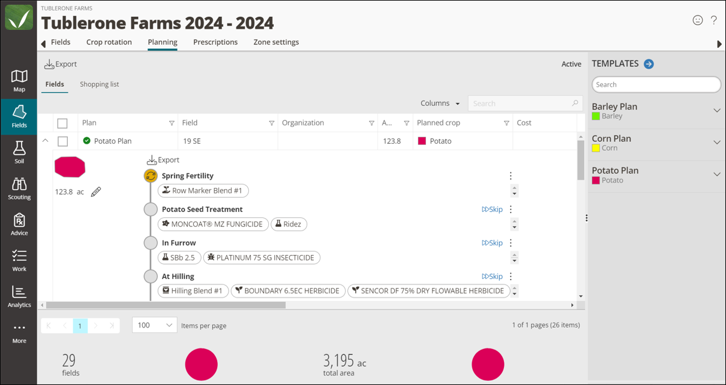
Task: Expand the Potato Plan template
Action: [716, 174]
